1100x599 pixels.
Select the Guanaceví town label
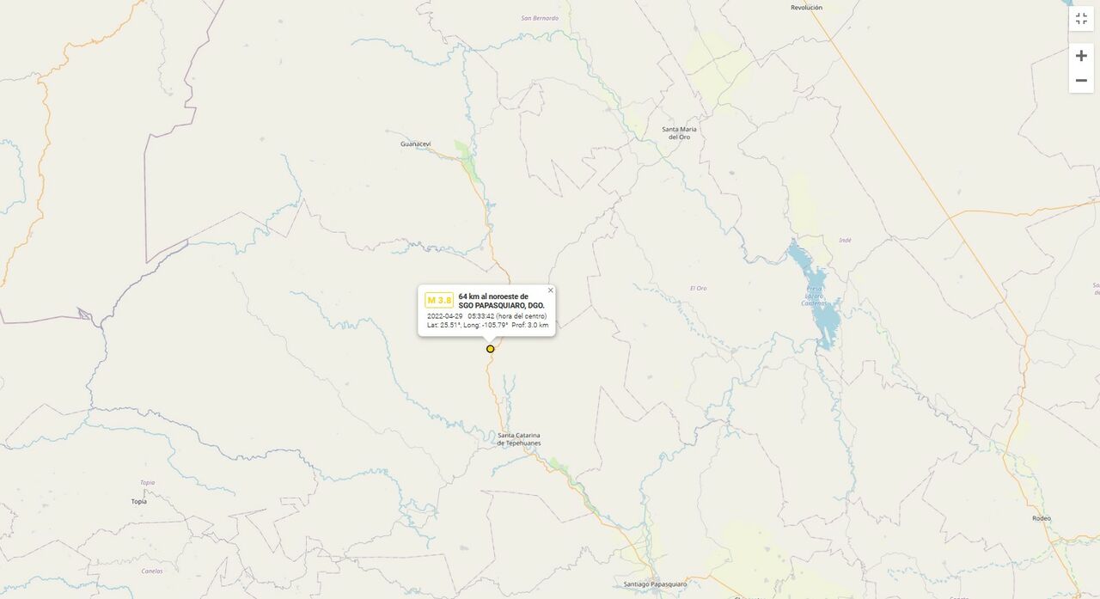coord(415,144)
